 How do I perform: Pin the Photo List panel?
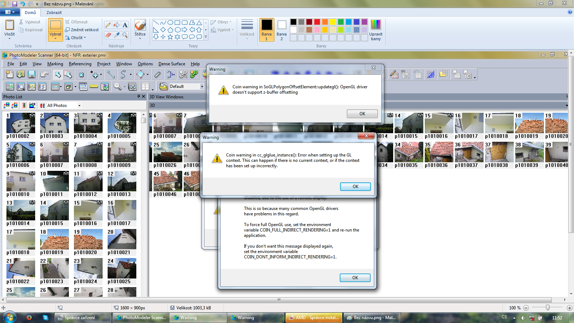[x=138, y=97]
